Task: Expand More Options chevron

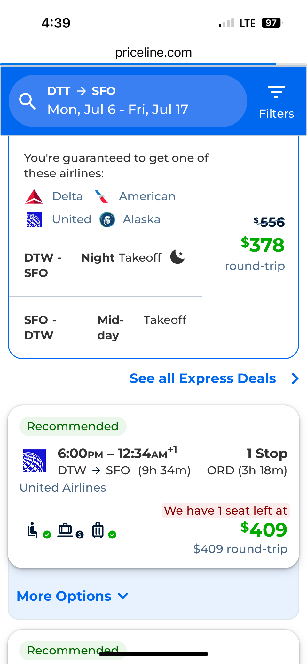Action: pyautogui.click(x=123, y=596)
